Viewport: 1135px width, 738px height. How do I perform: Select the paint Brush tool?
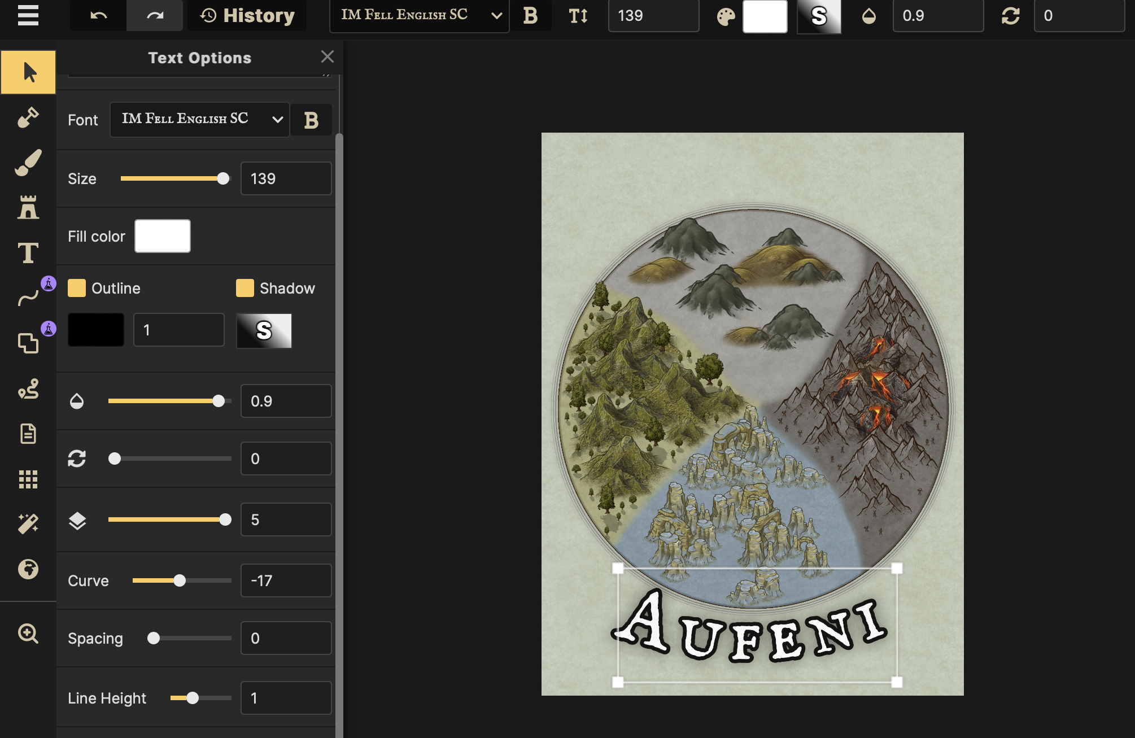pyautogui.click(x=28, y=163)
